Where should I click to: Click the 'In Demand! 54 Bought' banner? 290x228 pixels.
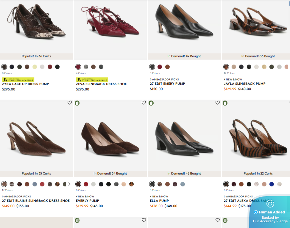tap(110, 174)
